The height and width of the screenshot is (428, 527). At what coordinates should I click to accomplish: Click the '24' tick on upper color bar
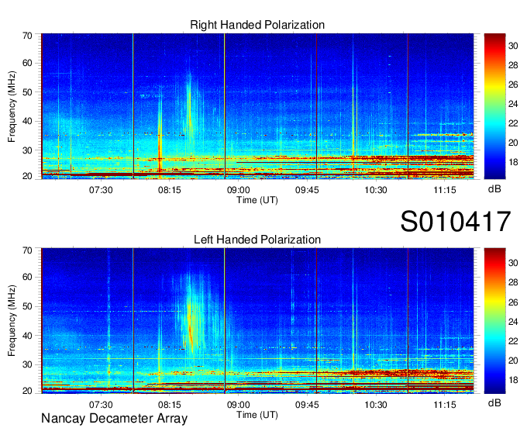(x=513, y=104)
